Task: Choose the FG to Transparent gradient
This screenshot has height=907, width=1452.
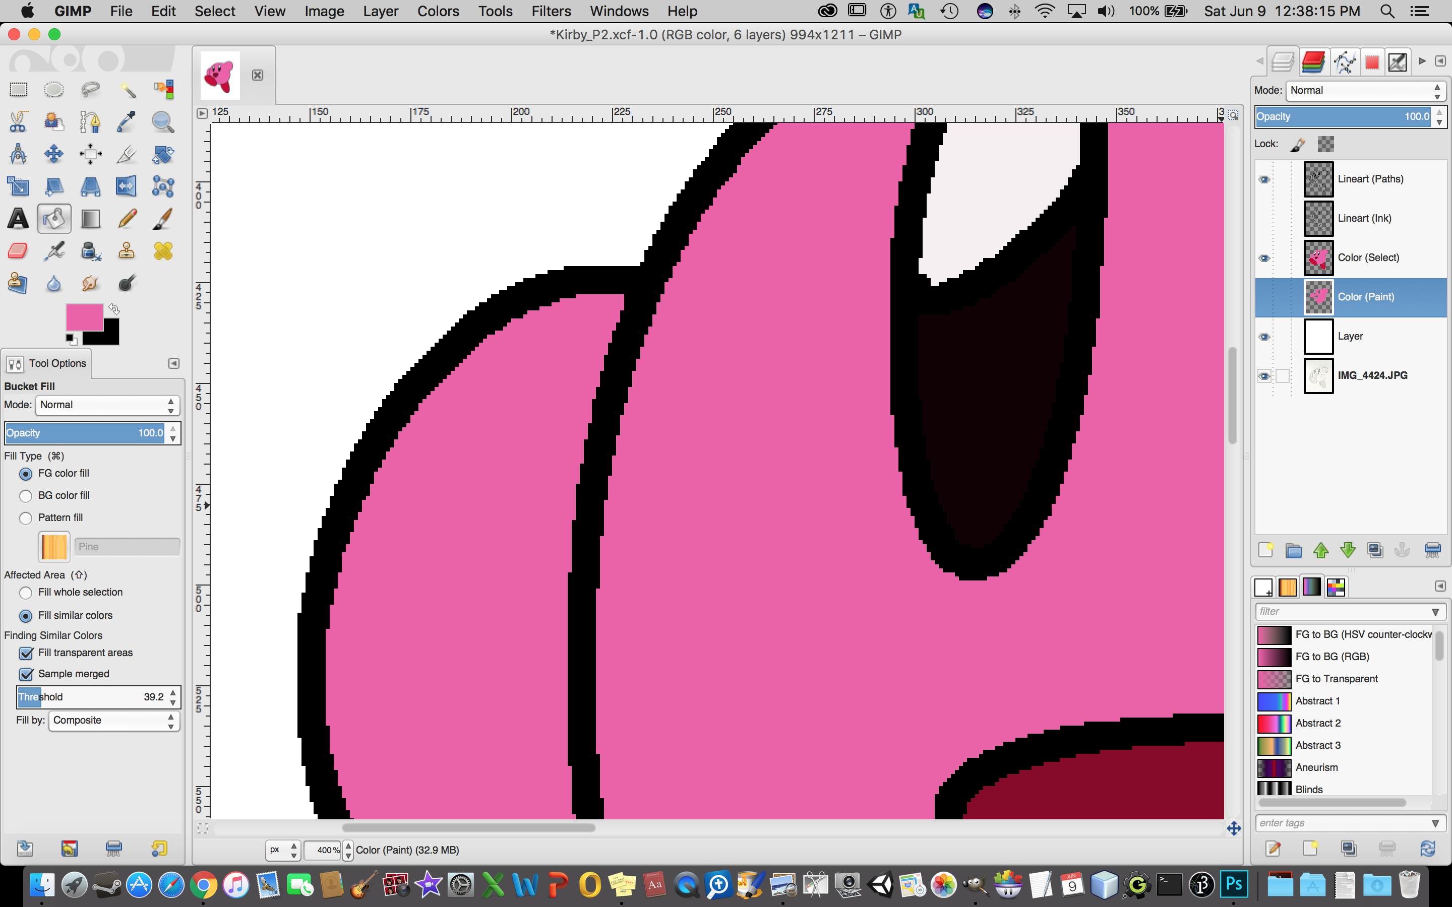Action: [1345, 679]
